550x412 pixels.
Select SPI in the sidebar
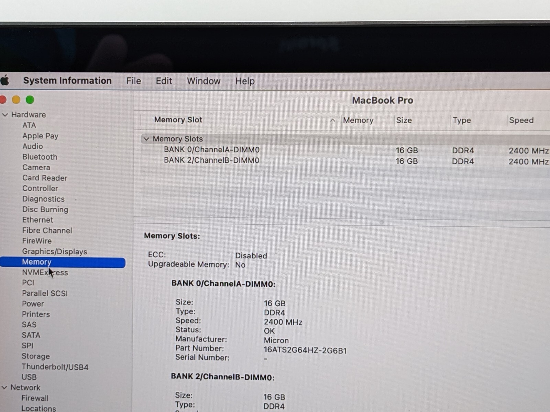coord(27,346)
